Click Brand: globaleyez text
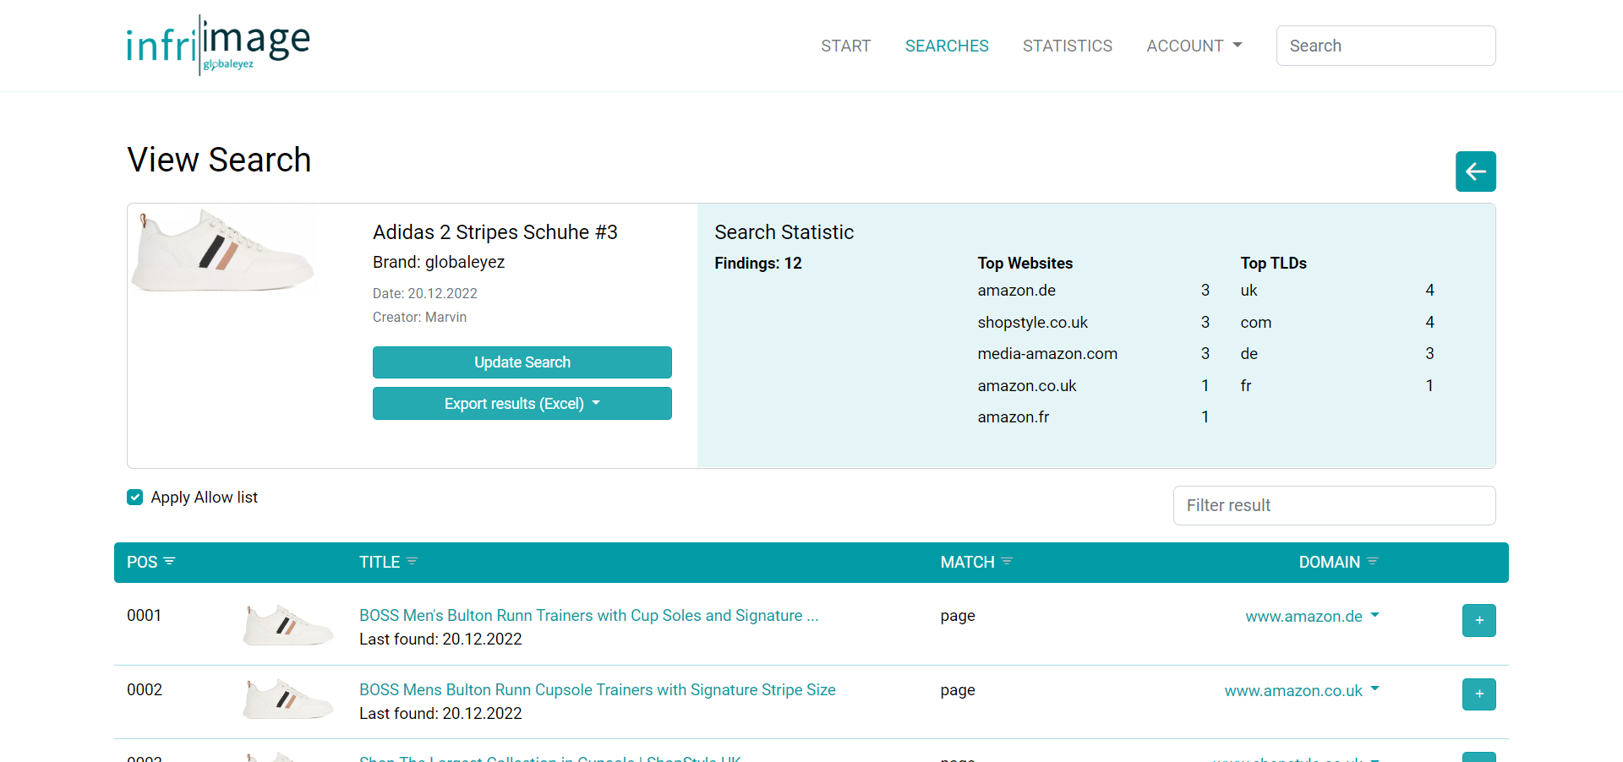This screenshot has width=1623, height=762. tap(439, 262)
